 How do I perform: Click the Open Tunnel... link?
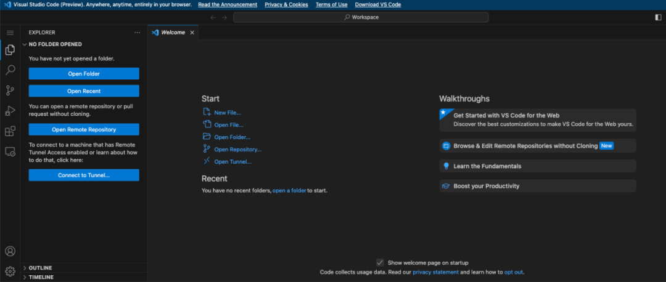[233, 161]
